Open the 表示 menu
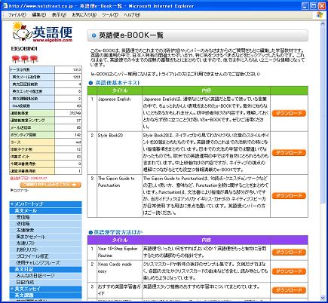Screen dimensions: 328x303 [59, 15]
